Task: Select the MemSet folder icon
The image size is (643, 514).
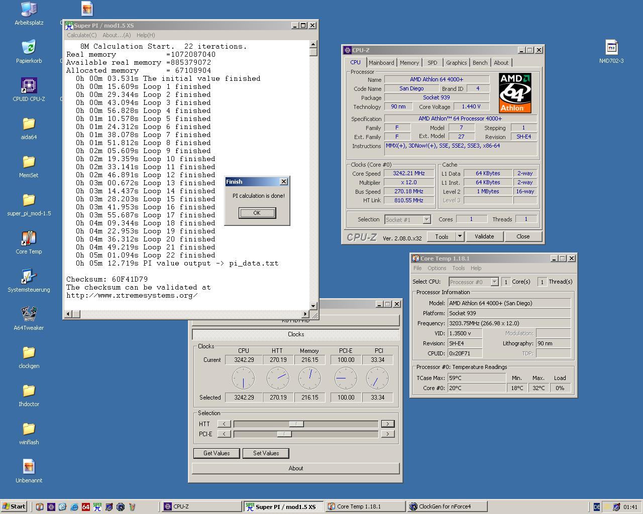Action: [29, 166]
